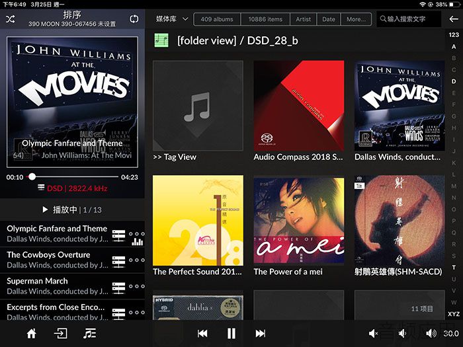463x347 pixels.
Task: Open the More... tab
Action: [356, 19]
